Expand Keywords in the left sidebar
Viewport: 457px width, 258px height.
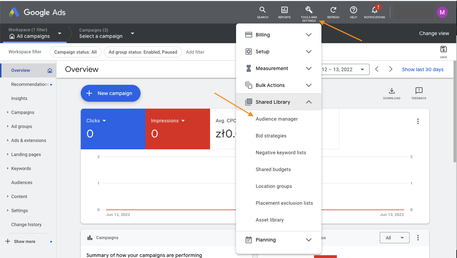(x=8, y=169)
